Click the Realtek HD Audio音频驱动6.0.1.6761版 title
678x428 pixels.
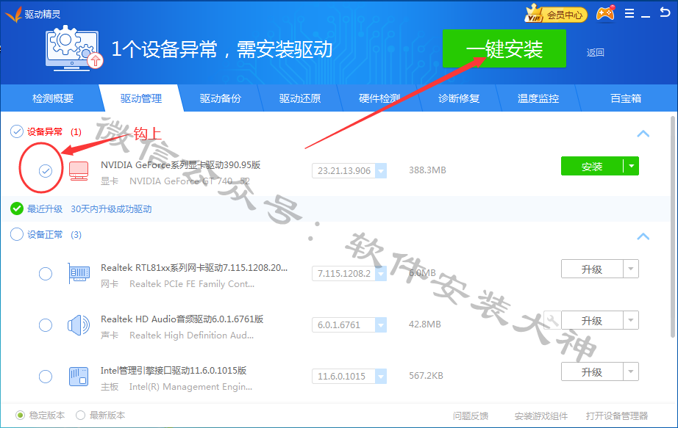[x=182, y=319]
